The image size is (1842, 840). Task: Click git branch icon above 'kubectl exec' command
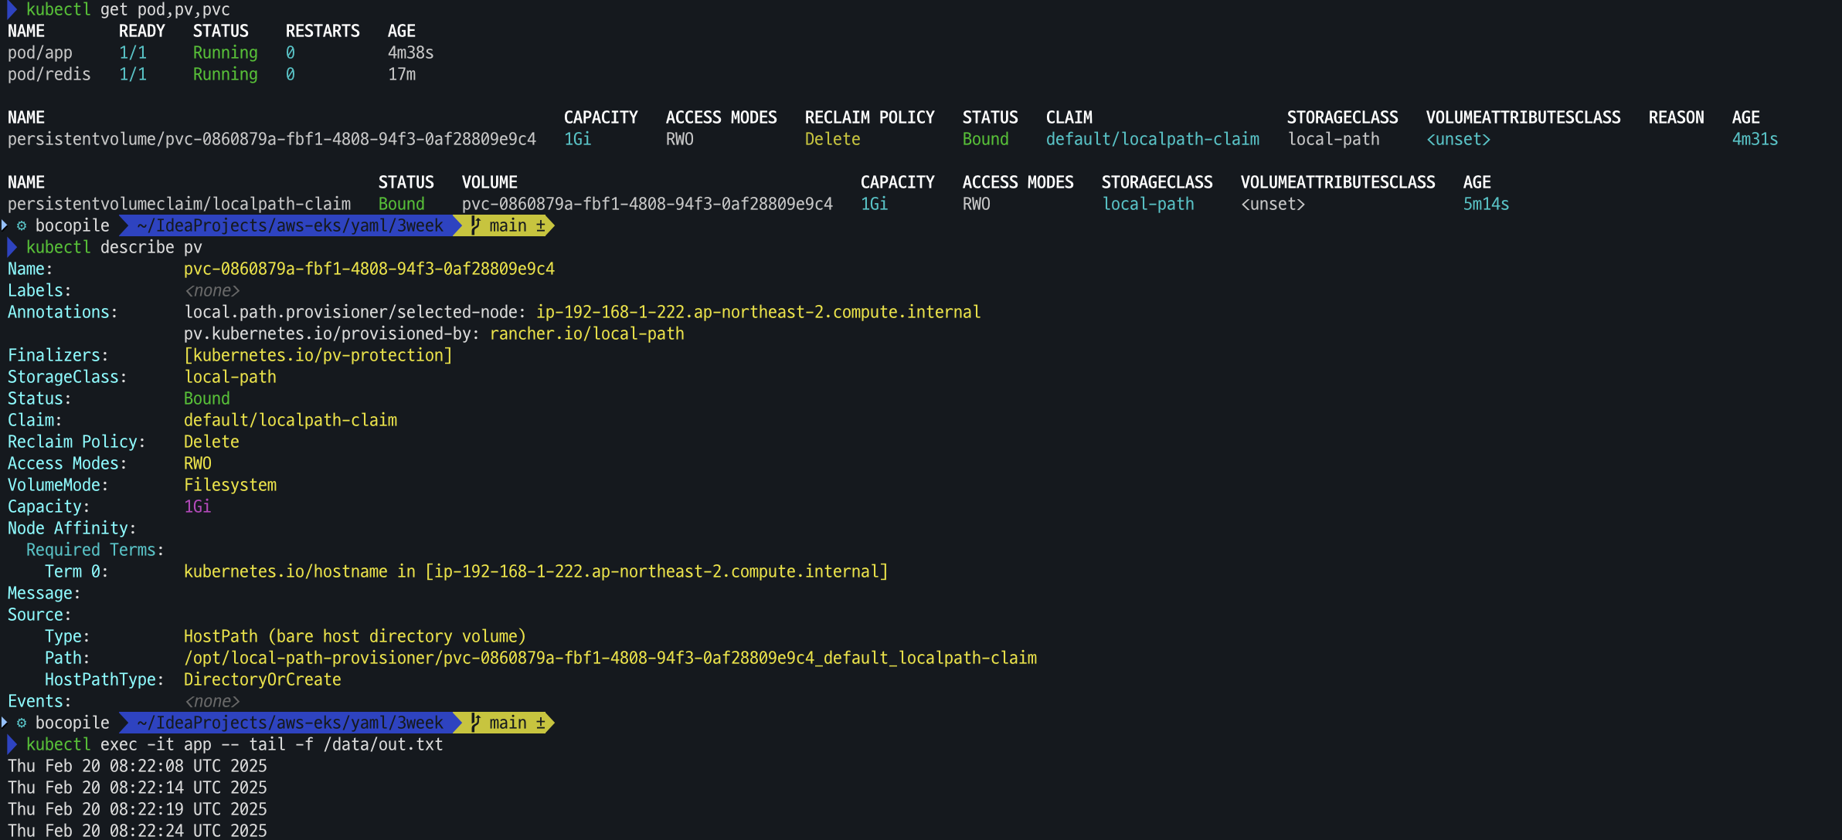[x=476, y=723]
